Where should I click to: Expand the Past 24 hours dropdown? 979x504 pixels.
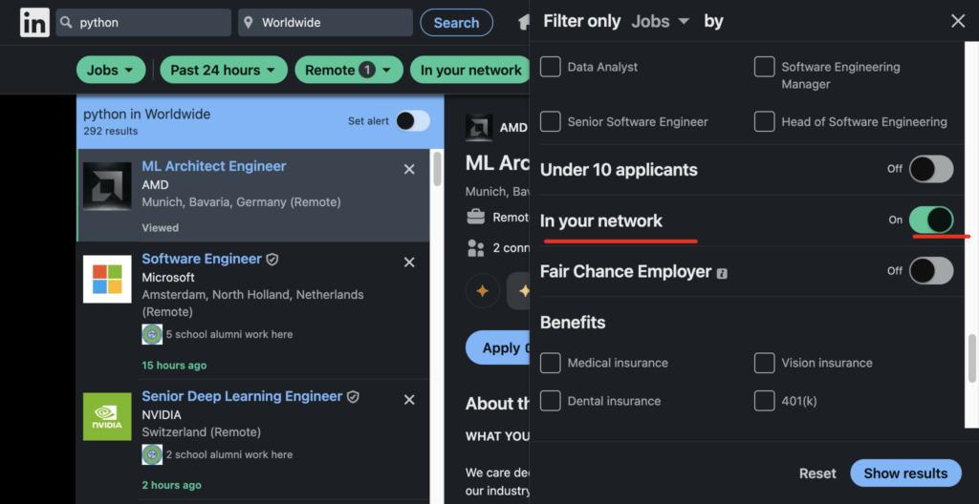[224, 70]
